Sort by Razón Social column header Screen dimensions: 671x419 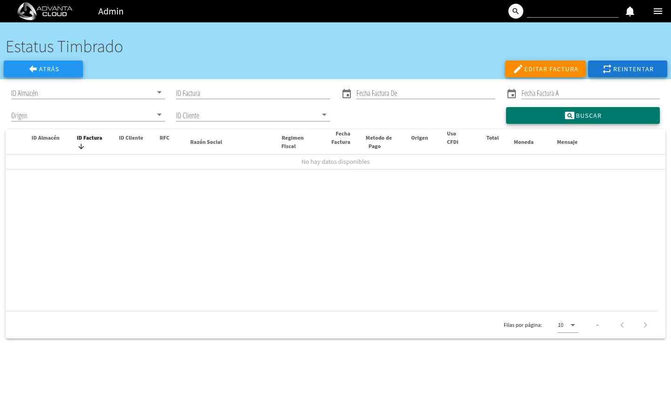pos(206,142)
